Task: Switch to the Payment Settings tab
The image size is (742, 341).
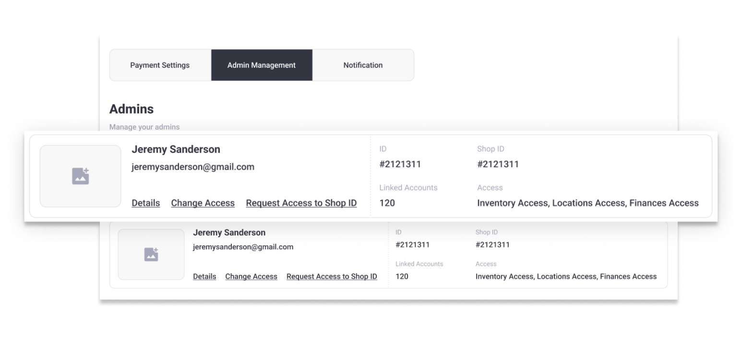Action: pyautogui.click(x=160, y=65)
